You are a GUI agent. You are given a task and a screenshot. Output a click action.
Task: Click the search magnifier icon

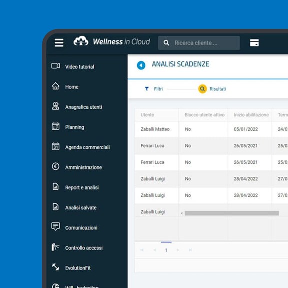pos(166,43)
